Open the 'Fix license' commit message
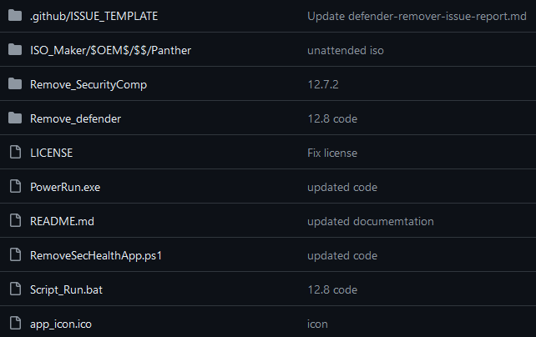This screenshot has width=536, height=337. click(332, 153)
